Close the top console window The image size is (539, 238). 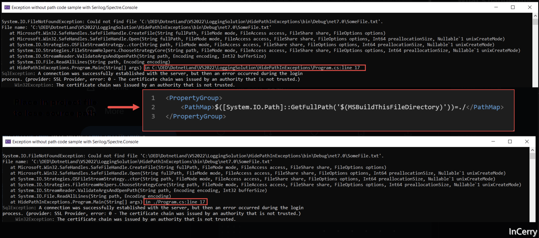[530, 7]
